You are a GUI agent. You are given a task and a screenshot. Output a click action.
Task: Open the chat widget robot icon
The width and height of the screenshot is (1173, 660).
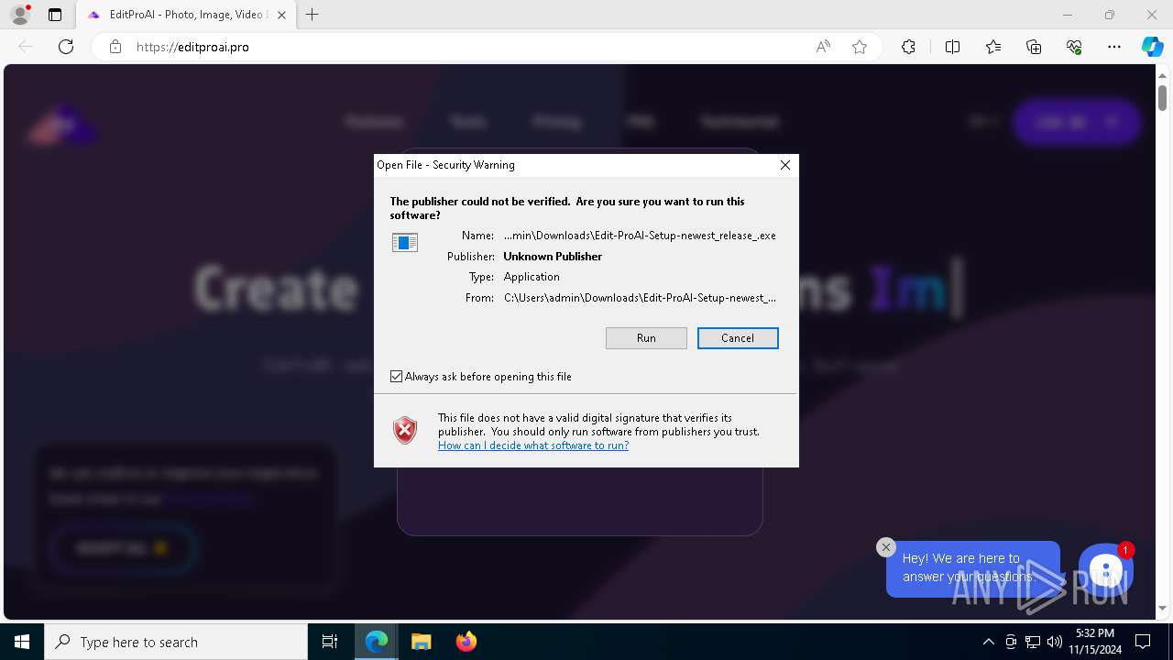[x=1106, y=570]
